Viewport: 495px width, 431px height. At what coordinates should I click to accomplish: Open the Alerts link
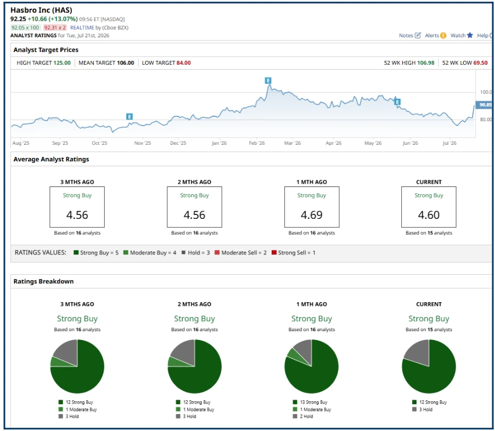coord(432,35)
